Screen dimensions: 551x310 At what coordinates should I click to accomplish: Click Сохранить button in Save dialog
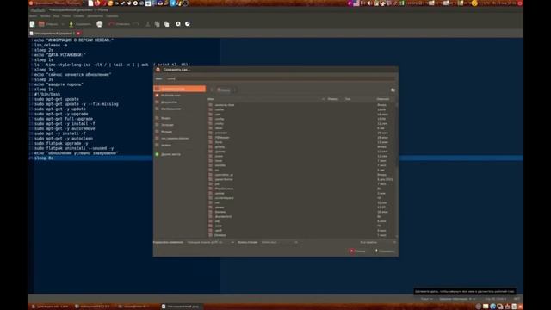385,251
